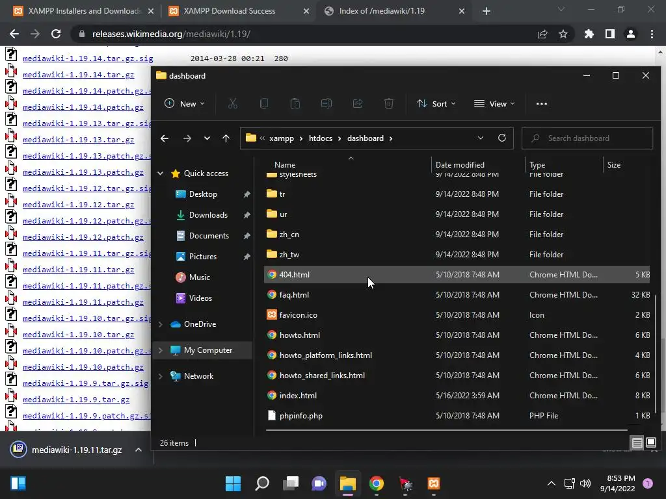Open the Windows Start menu
The width and height of the screenshot is (666, 499).
[233, 483]
